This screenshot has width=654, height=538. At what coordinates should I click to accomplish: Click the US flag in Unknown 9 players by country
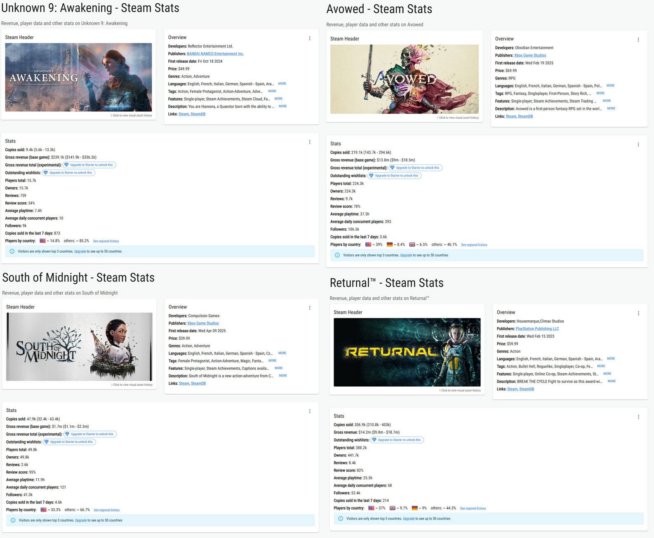pyautogui.click(x=42, y=241)
